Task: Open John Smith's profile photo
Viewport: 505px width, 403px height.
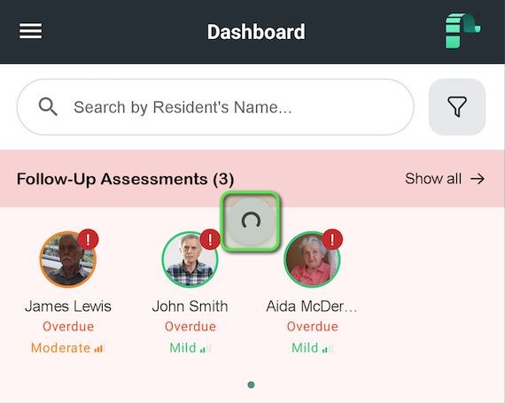Action: 190,260
